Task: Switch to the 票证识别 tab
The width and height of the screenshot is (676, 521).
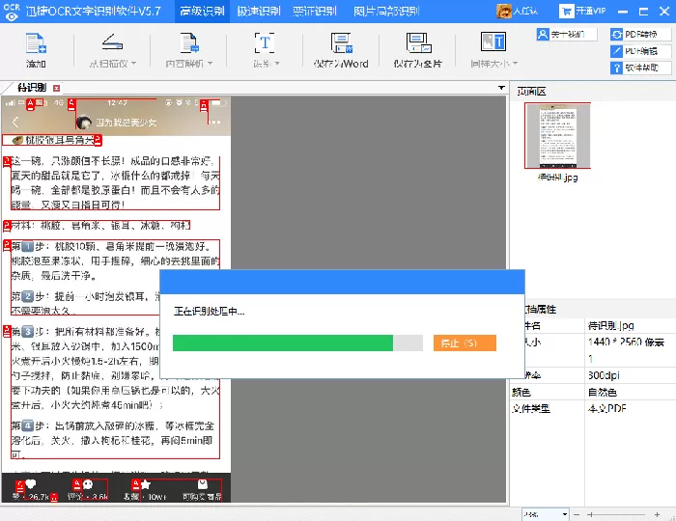Action: (314, 12)
